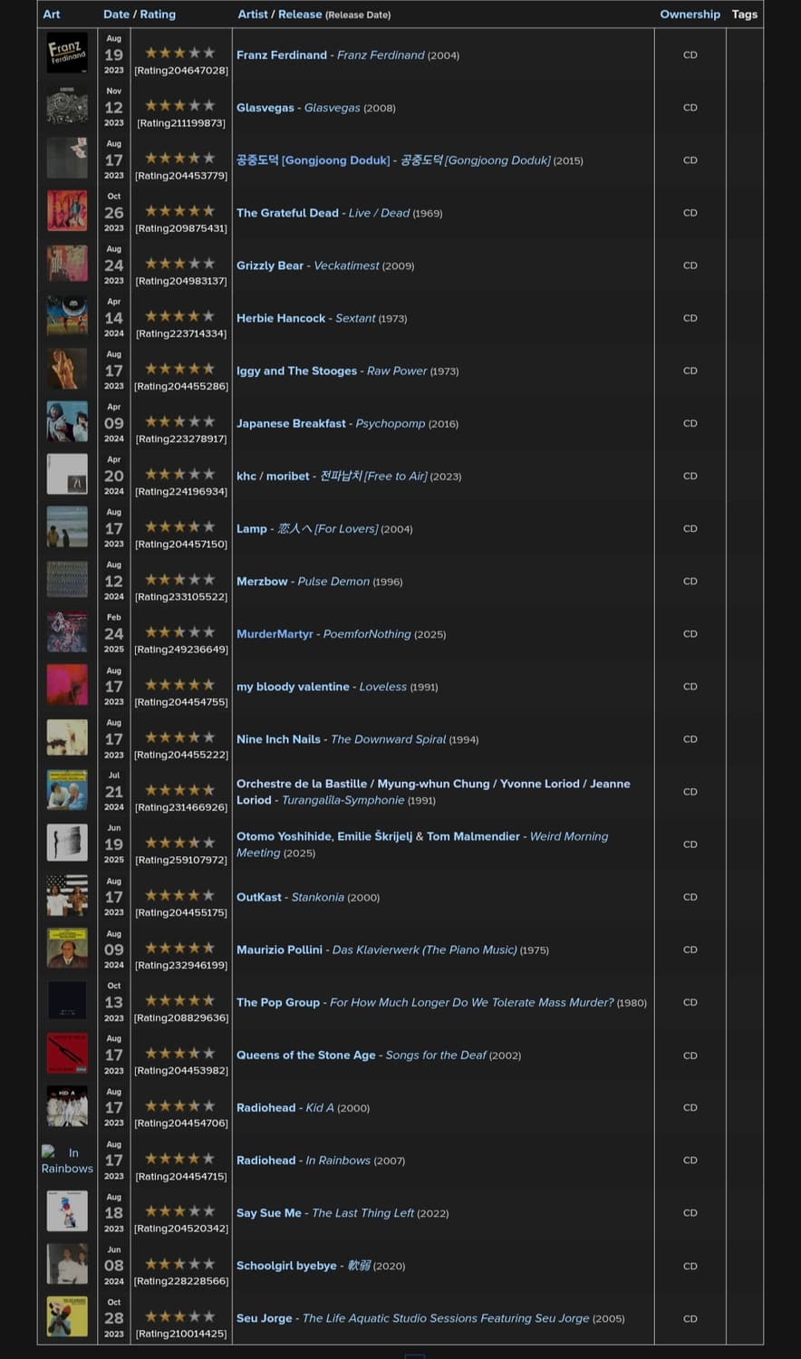The height and width of the screenshot is (1359, 801).
Task: Open Say Sue Me artist link
Action: [x=269, y=1212]
